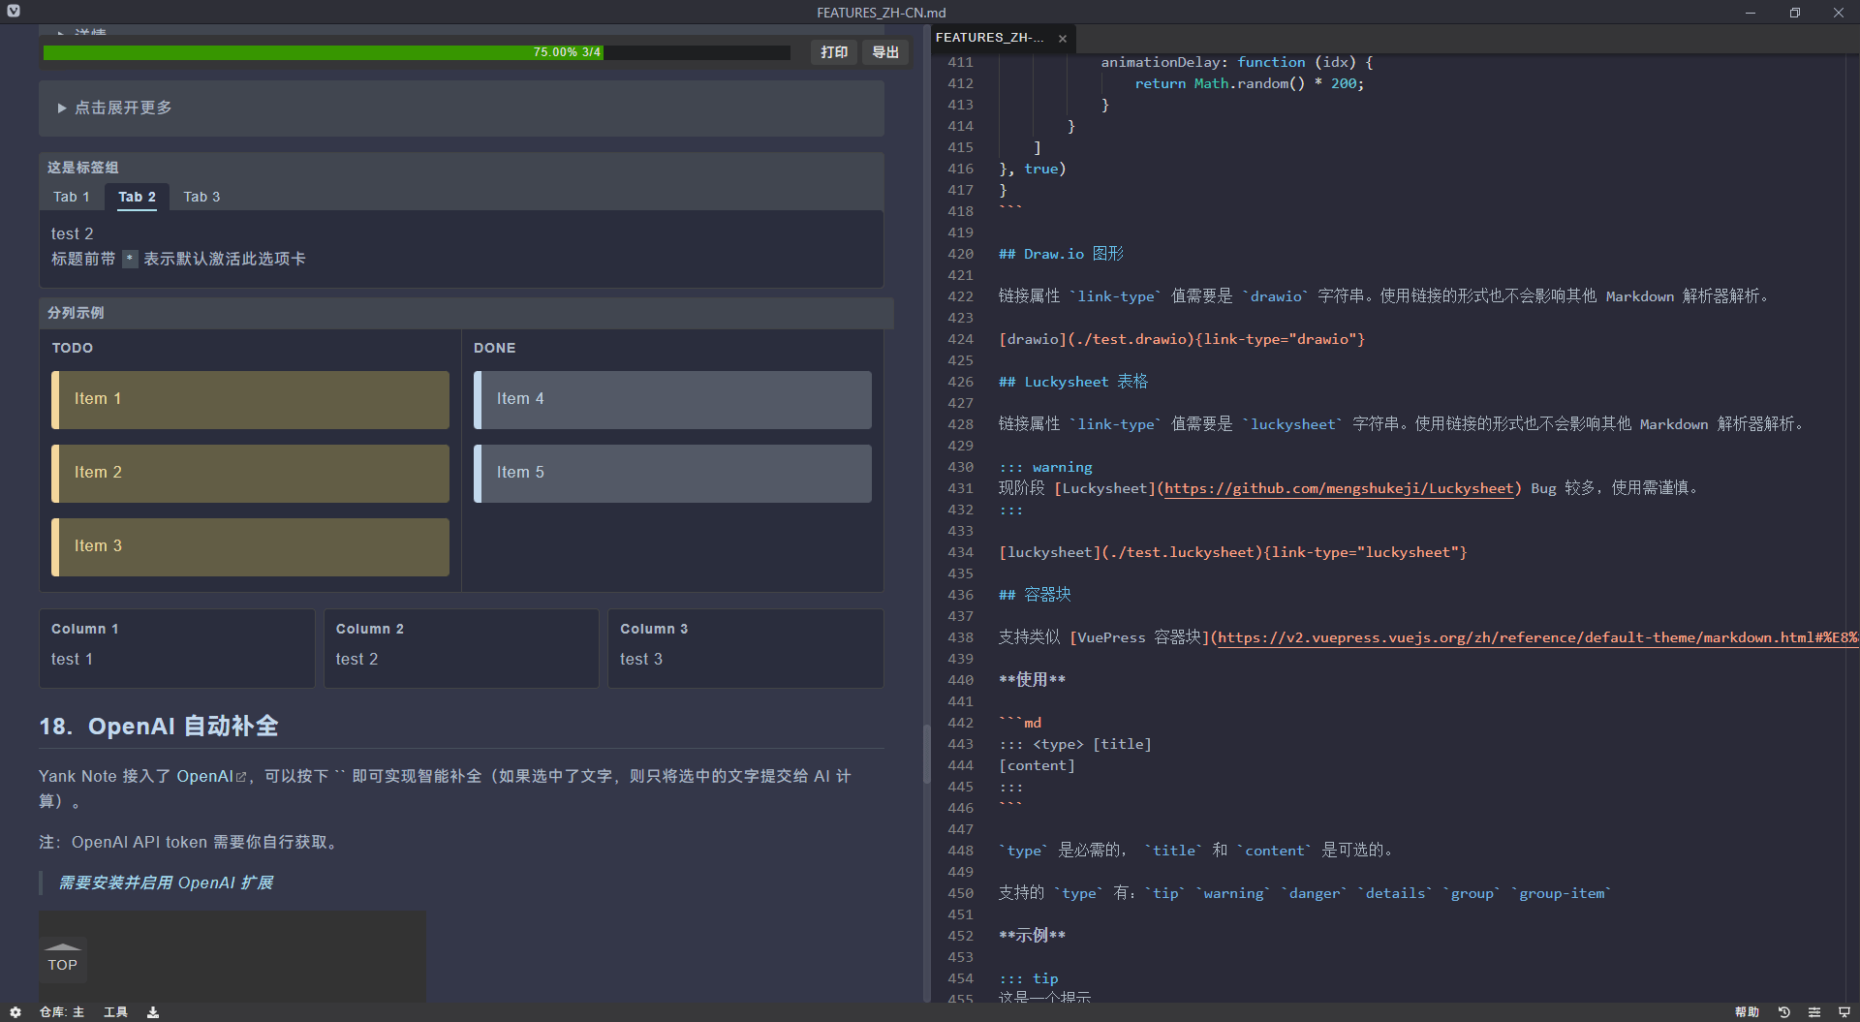Click the animationDelay code line

coord(1237,62)
